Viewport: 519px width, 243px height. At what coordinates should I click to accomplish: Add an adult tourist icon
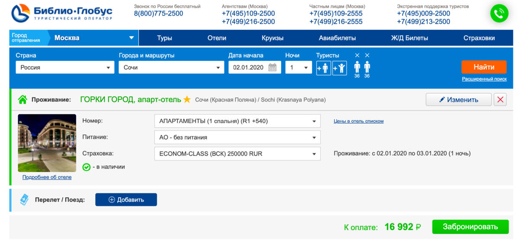coord(324,68)
